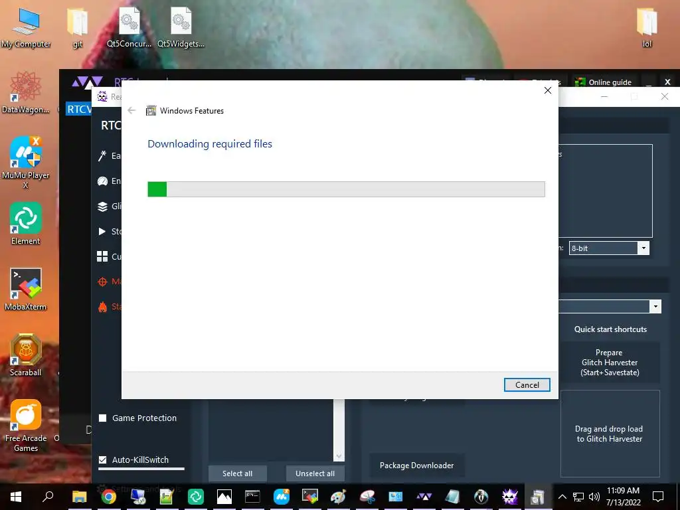Open Command Prompt from the taskbar

pyautogui.click(x=252, y=497)
